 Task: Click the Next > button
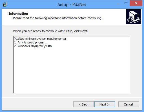click(x=105, y=104)
